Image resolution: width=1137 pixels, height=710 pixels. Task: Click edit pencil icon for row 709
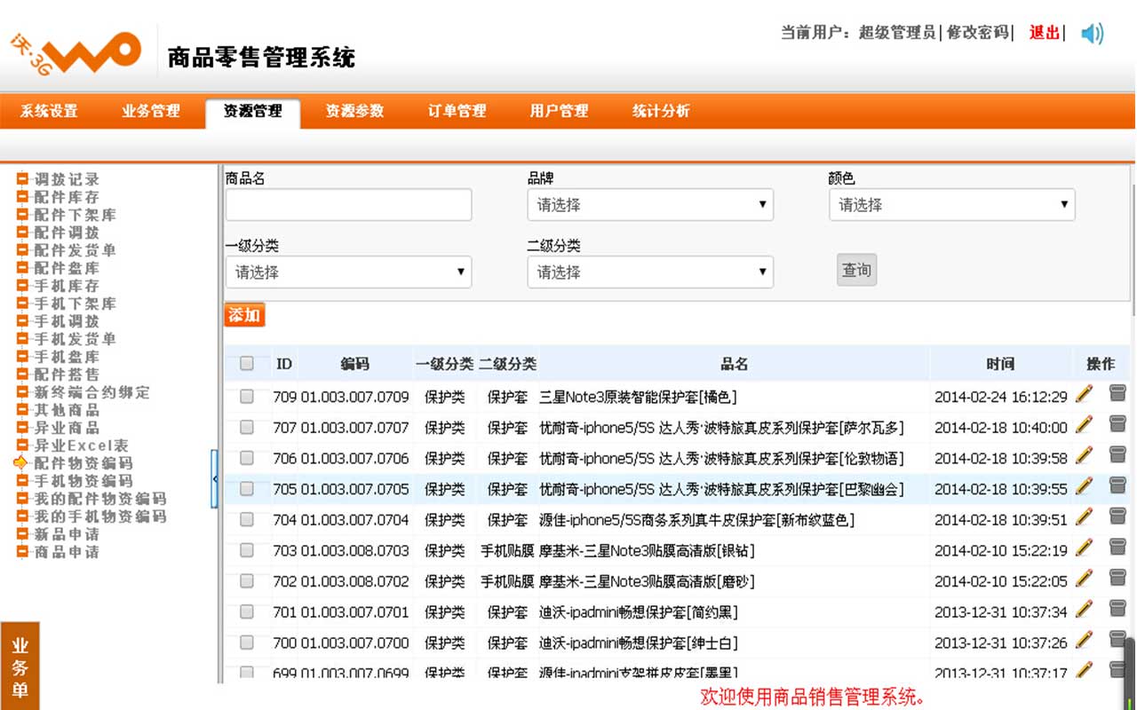pyautogui.click(x=1084, y=394)
